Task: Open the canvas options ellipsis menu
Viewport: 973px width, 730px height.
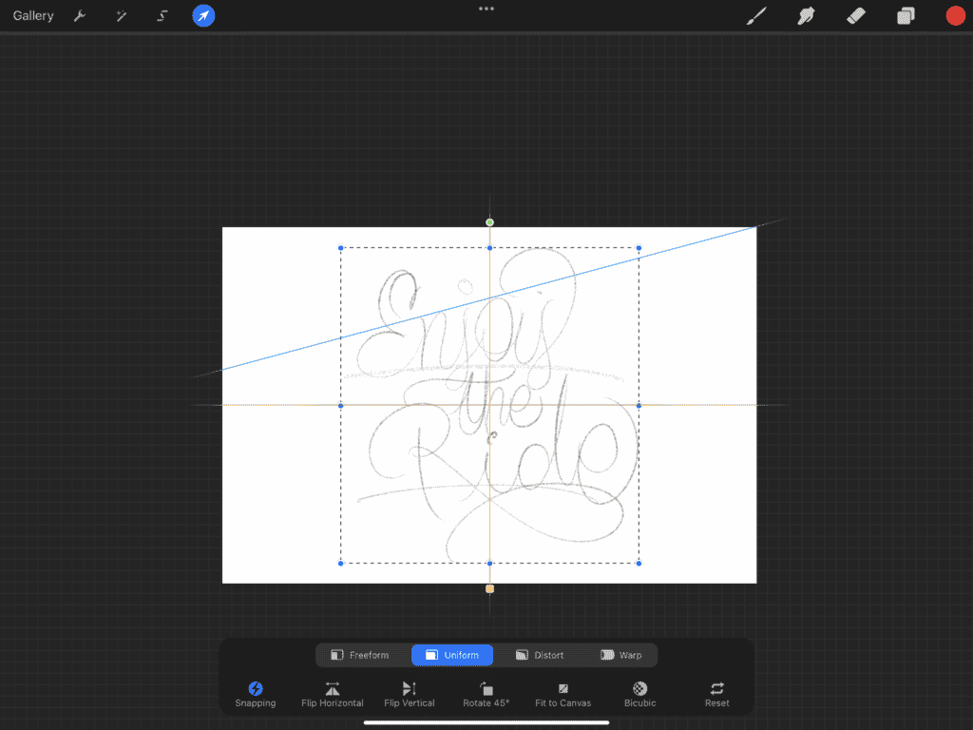Action: click(x=486, y=9)
